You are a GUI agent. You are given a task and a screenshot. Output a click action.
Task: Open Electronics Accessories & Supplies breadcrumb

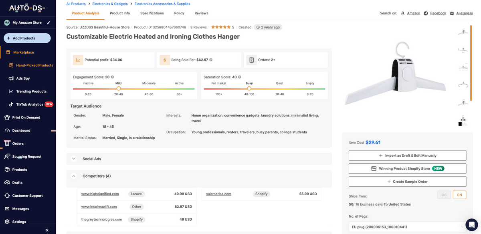tap(162, 4)
